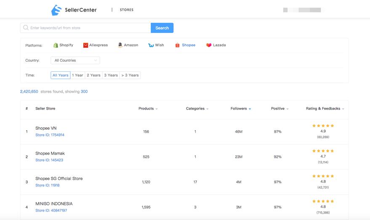370x220 pixels.
Task: Select the All Years time filter
Action: tap(61, 75)
